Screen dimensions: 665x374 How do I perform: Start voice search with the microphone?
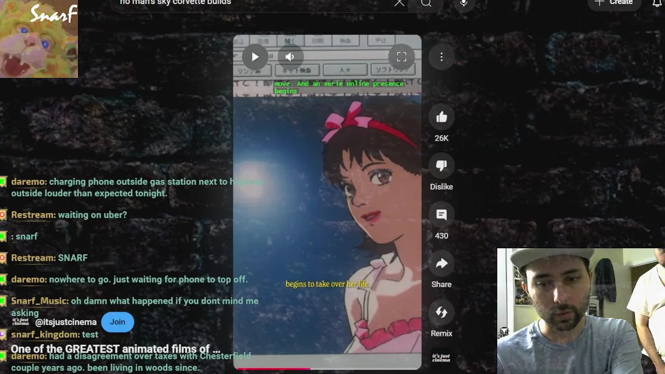click(464, 3)
